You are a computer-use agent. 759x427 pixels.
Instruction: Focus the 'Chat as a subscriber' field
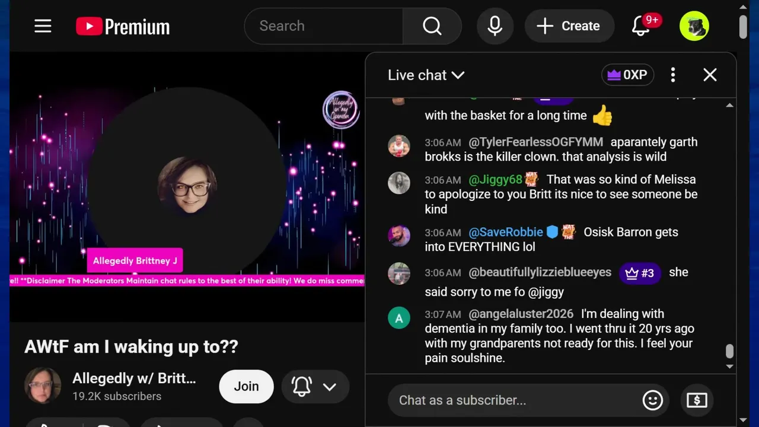tap(513, 400)
